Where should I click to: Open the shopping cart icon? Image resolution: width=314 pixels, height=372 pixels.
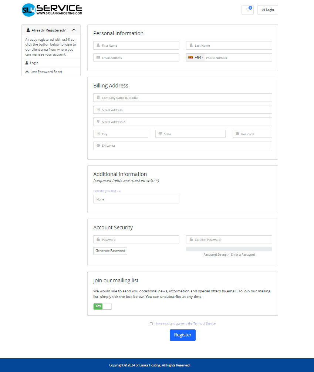pos(247,10)
